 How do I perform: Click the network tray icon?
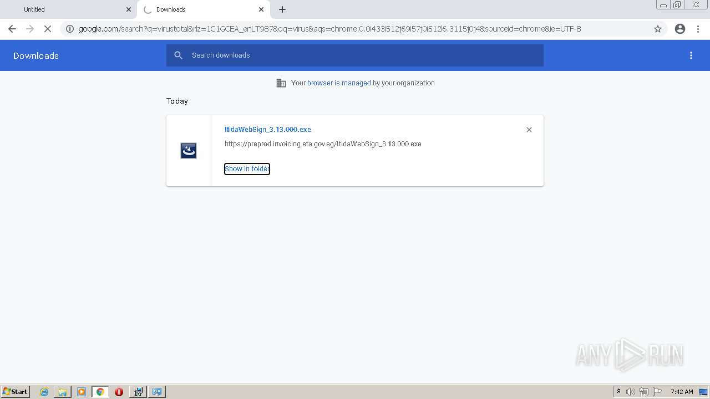click(644, 392)
